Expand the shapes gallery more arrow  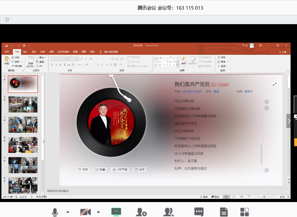coord(178,65)
